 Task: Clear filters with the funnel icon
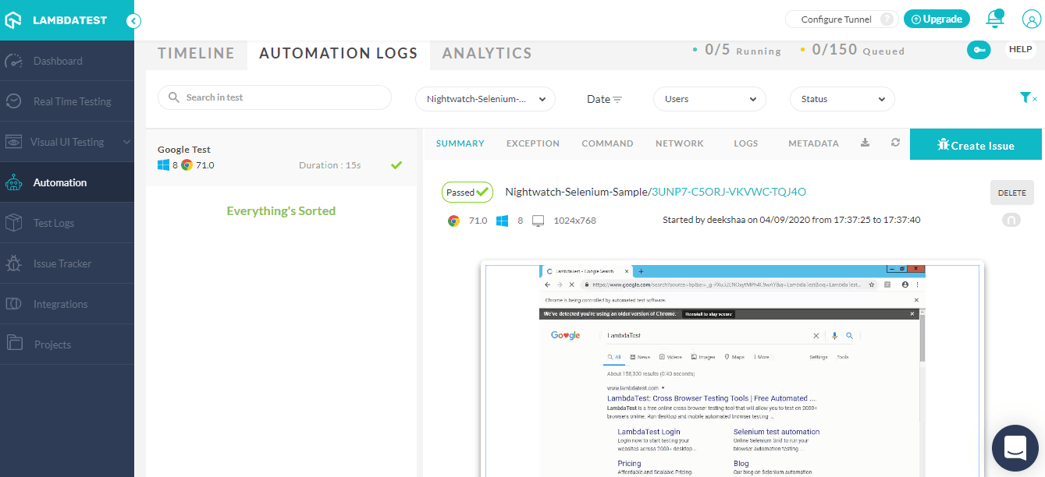tap(1027, 97)
